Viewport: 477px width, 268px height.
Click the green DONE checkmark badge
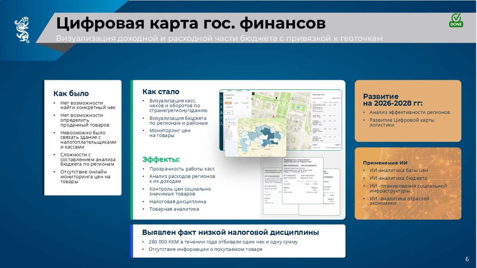456,20
